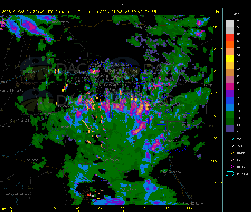
Task: Click the Los_Toldos map label
Action: click(111, 160)
